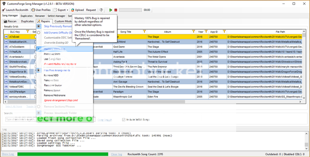Filter the DLC Key column
This screenshot has width=310, height=157.
(28, 32)
